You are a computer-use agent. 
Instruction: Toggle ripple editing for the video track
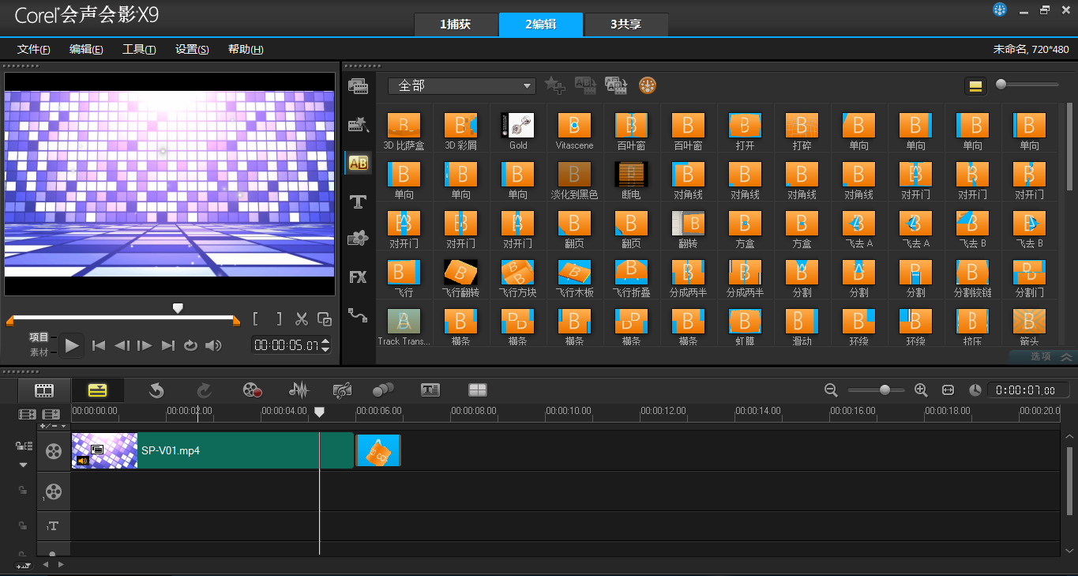coord(24,446)
